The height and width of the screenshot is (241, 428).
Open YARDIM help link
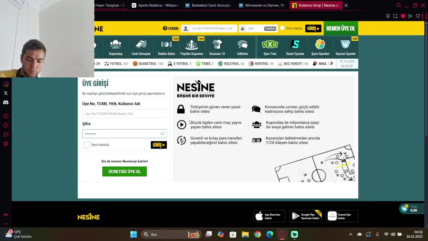171,28
